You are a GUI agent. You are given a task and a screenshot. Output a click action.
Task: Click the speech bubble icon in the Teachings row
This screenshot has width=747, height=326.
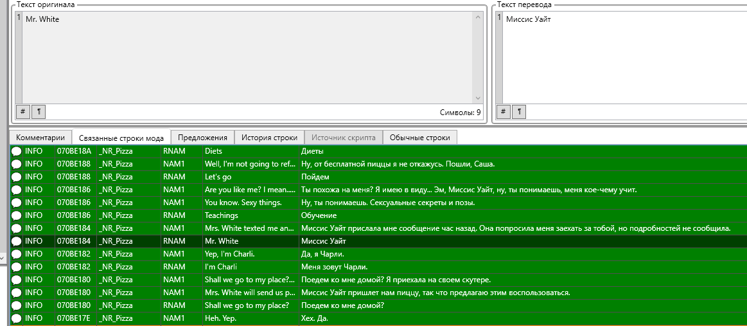coord(16,215)
